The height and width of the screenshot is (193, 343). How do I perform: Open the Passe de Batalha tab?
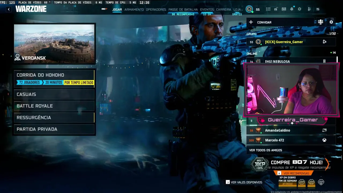pyautogui.click(x=183, y=9)
